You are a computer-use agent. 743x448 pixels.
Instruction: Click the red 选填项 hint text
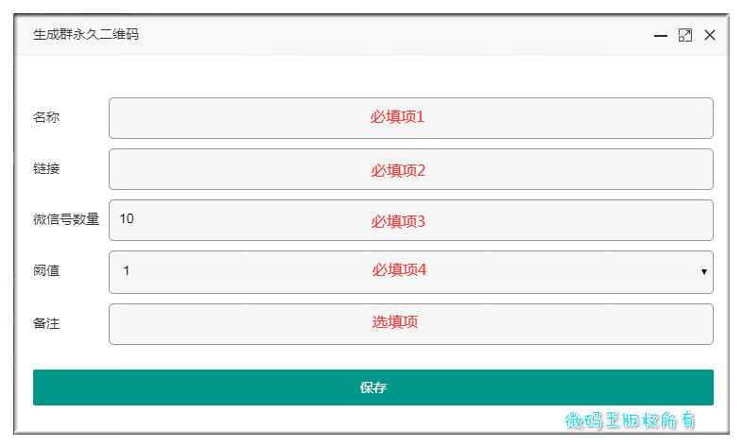point(395,322)
